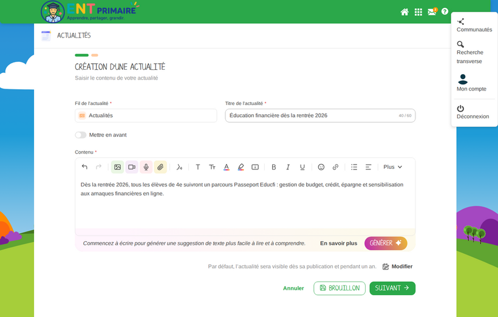Viewport: 498px width, 317px height.
Task: Open the Fil de l'actualité selector
Action: coord(146,115)
